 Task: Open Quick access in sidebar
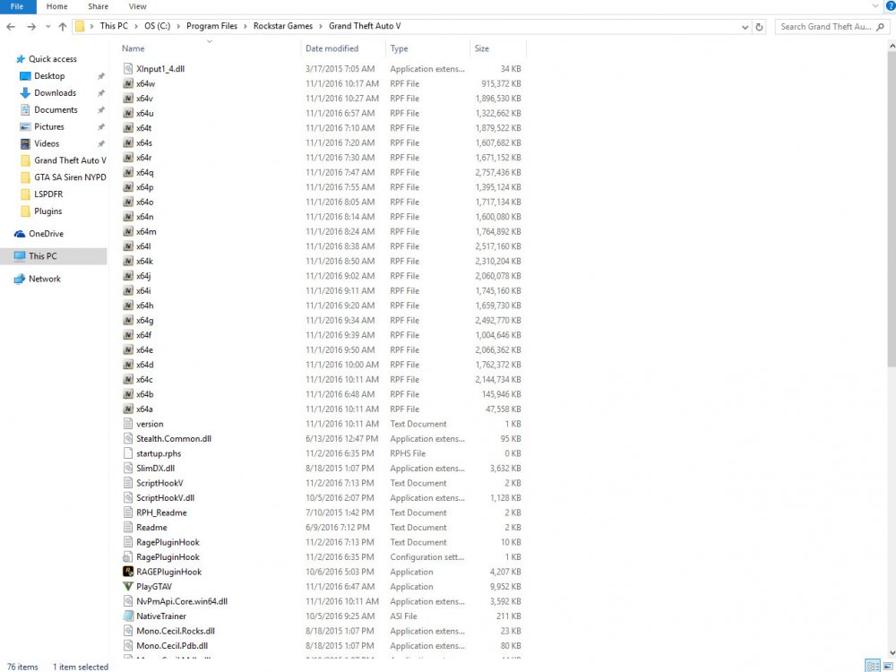(53, 59)
